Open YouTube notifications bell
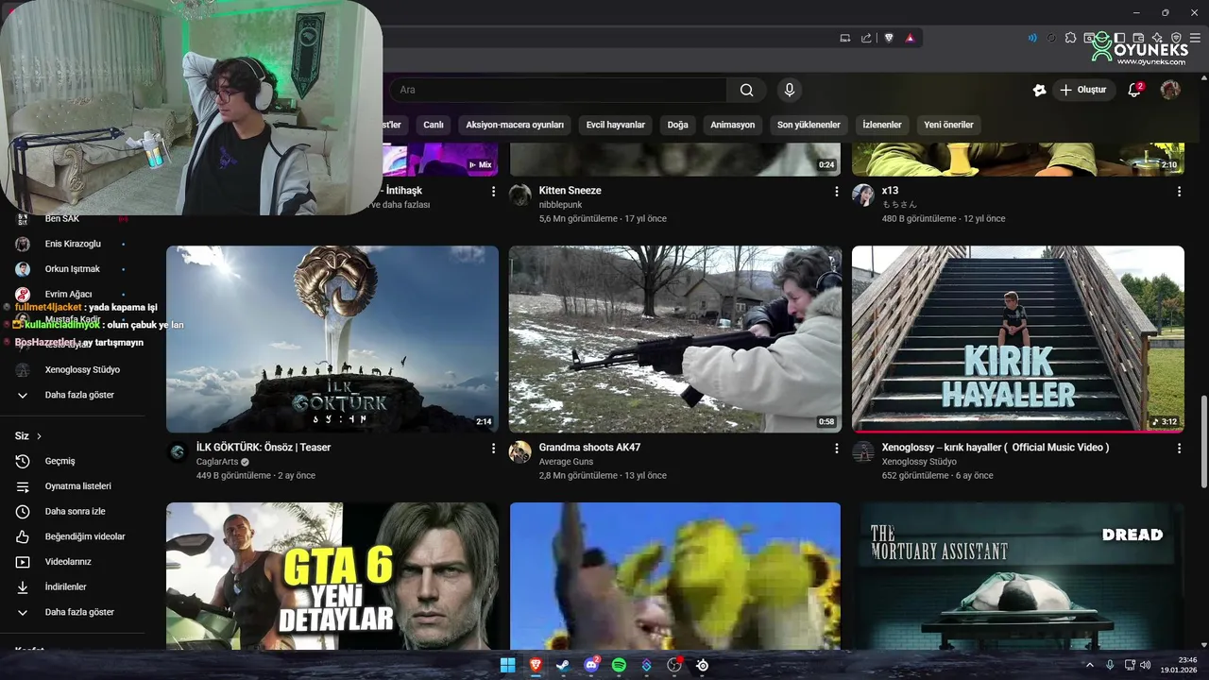The image size is (1209, 680). point(1135,90)
